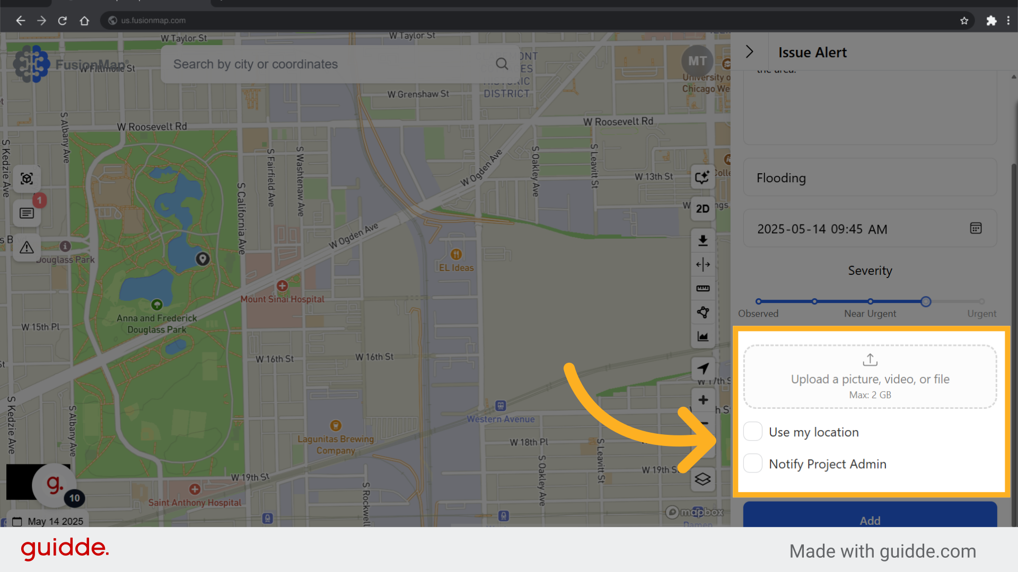The height and width of the screenshot is (572, 1018).
Task: Click the locate me navigation arrow
Action: point(703,369)
